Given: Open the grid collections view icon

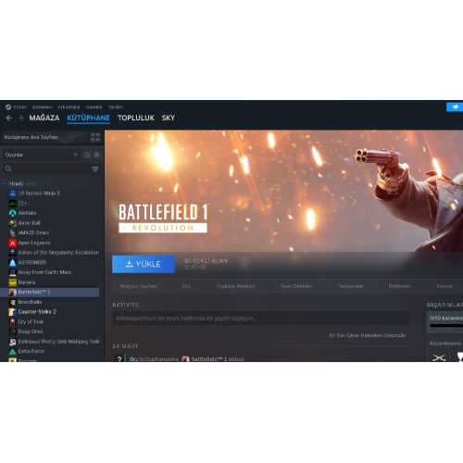Looking at the screenshot, I should (x=95, y=137).
